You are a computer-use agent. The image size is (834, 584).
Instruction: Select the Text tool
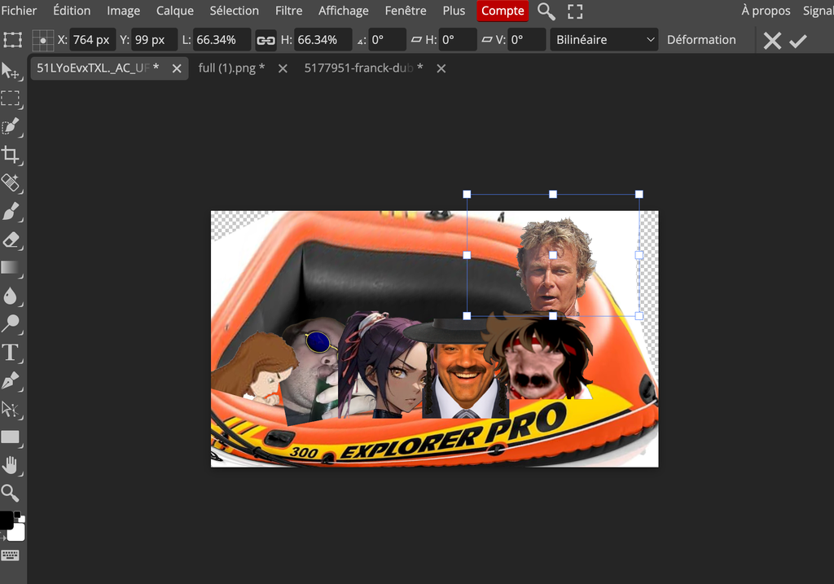click(11, 353)
